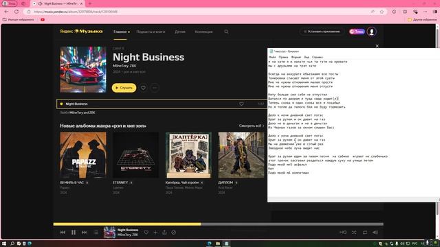Screen dimensions: 440x247
Task: Click Смотреть всё link
Action: 252,126
